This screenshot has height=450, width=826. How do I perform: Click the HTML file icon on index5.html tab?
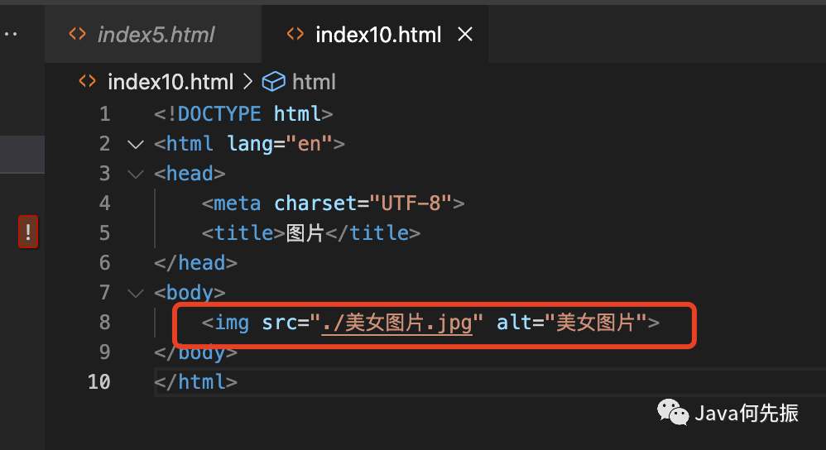(78, 35)
